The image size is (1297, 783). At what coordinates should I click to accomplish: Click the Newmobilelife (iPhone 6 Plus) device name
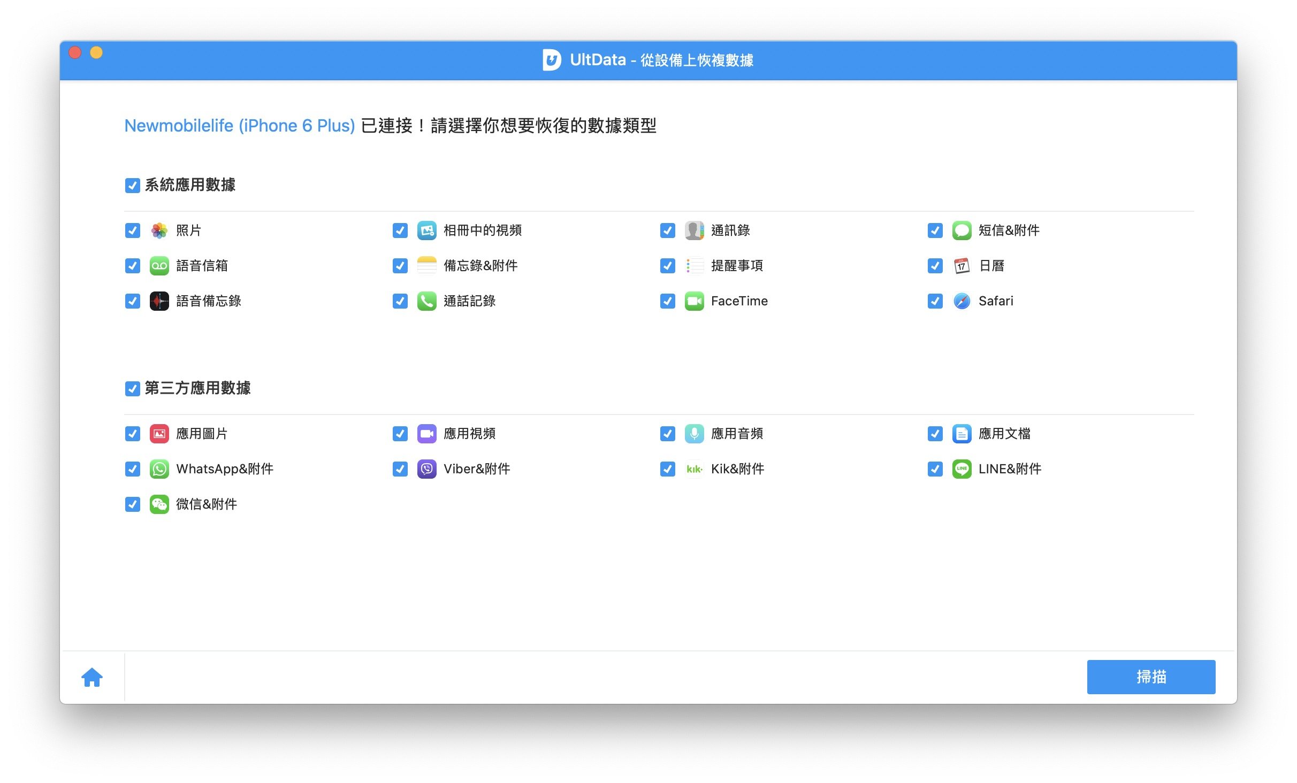click(x=239, y=126)
